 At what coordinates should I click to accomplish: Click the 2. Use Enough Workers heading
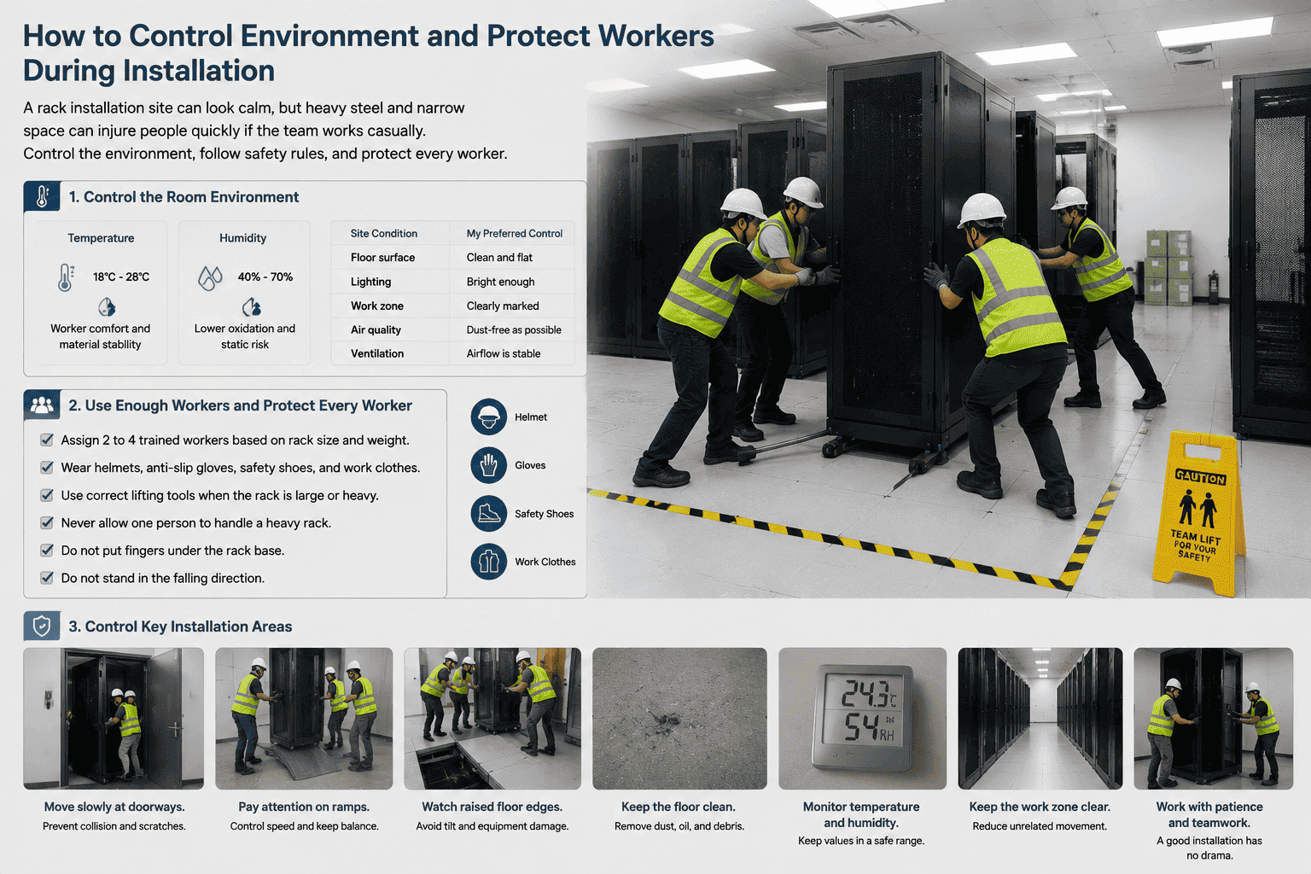pos(240,405)
